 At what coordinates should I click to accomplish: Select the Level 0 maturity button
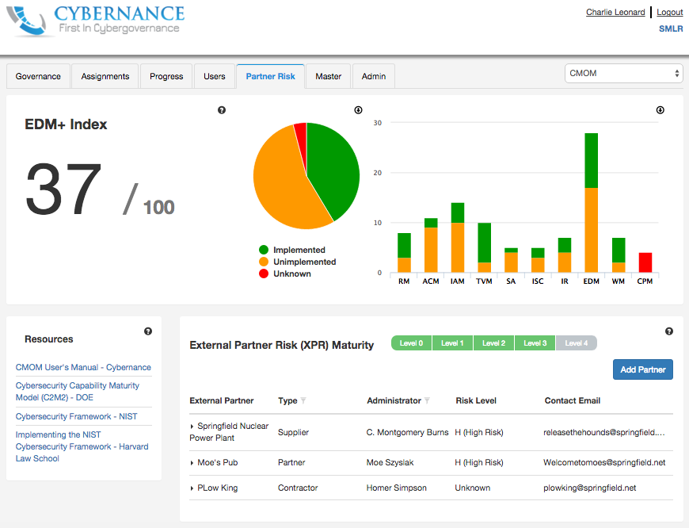click(x=411, y=343)
